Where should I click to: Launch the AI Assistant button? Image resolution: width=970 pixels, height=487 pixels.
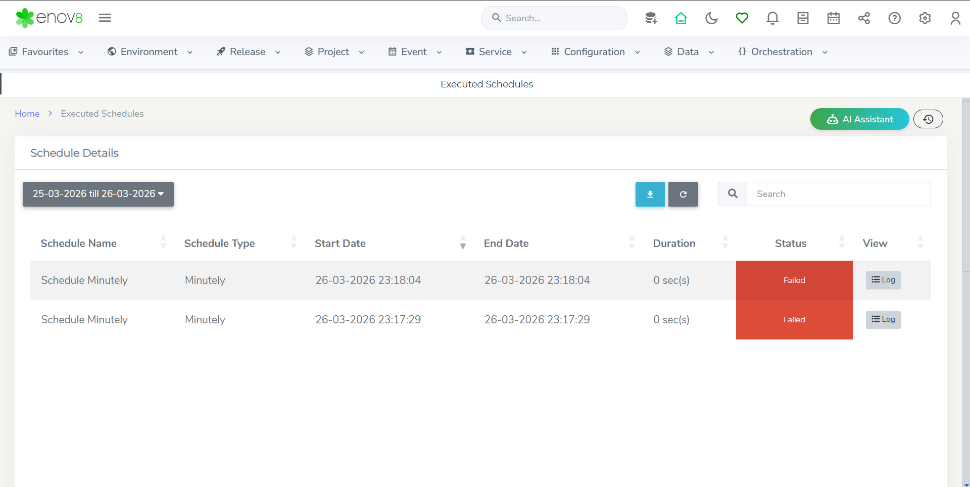click(859, 119)
